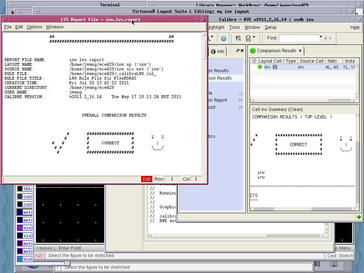
Task: Click the desktop panel printer icon at bottom right
Action: 334,264
